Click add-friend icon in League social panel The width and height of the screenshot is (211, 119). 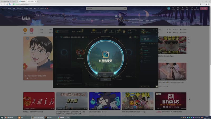(x=150, y=44)
